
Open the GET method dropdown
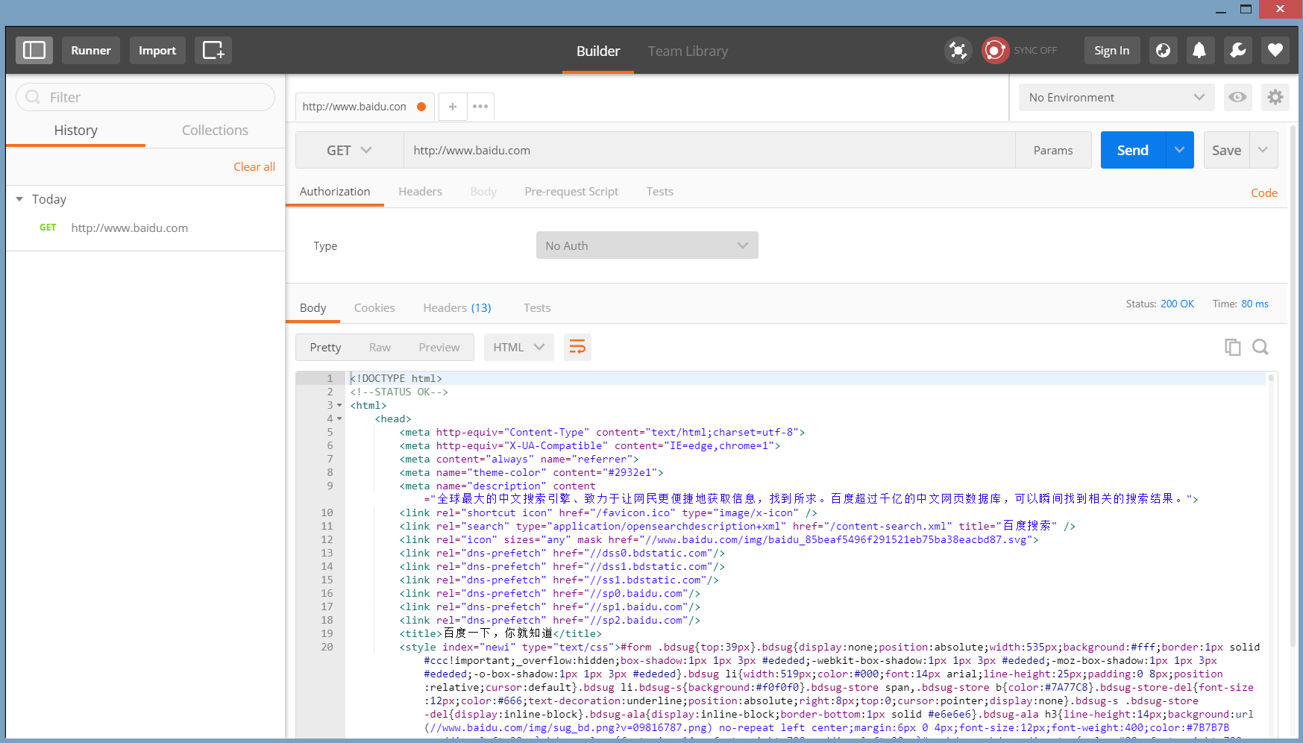pos(350,150)
